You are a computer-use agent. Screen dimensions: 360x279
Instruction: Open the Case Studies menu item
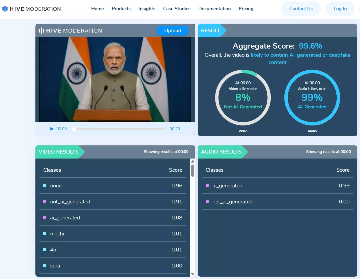click(x=177, y=9)
